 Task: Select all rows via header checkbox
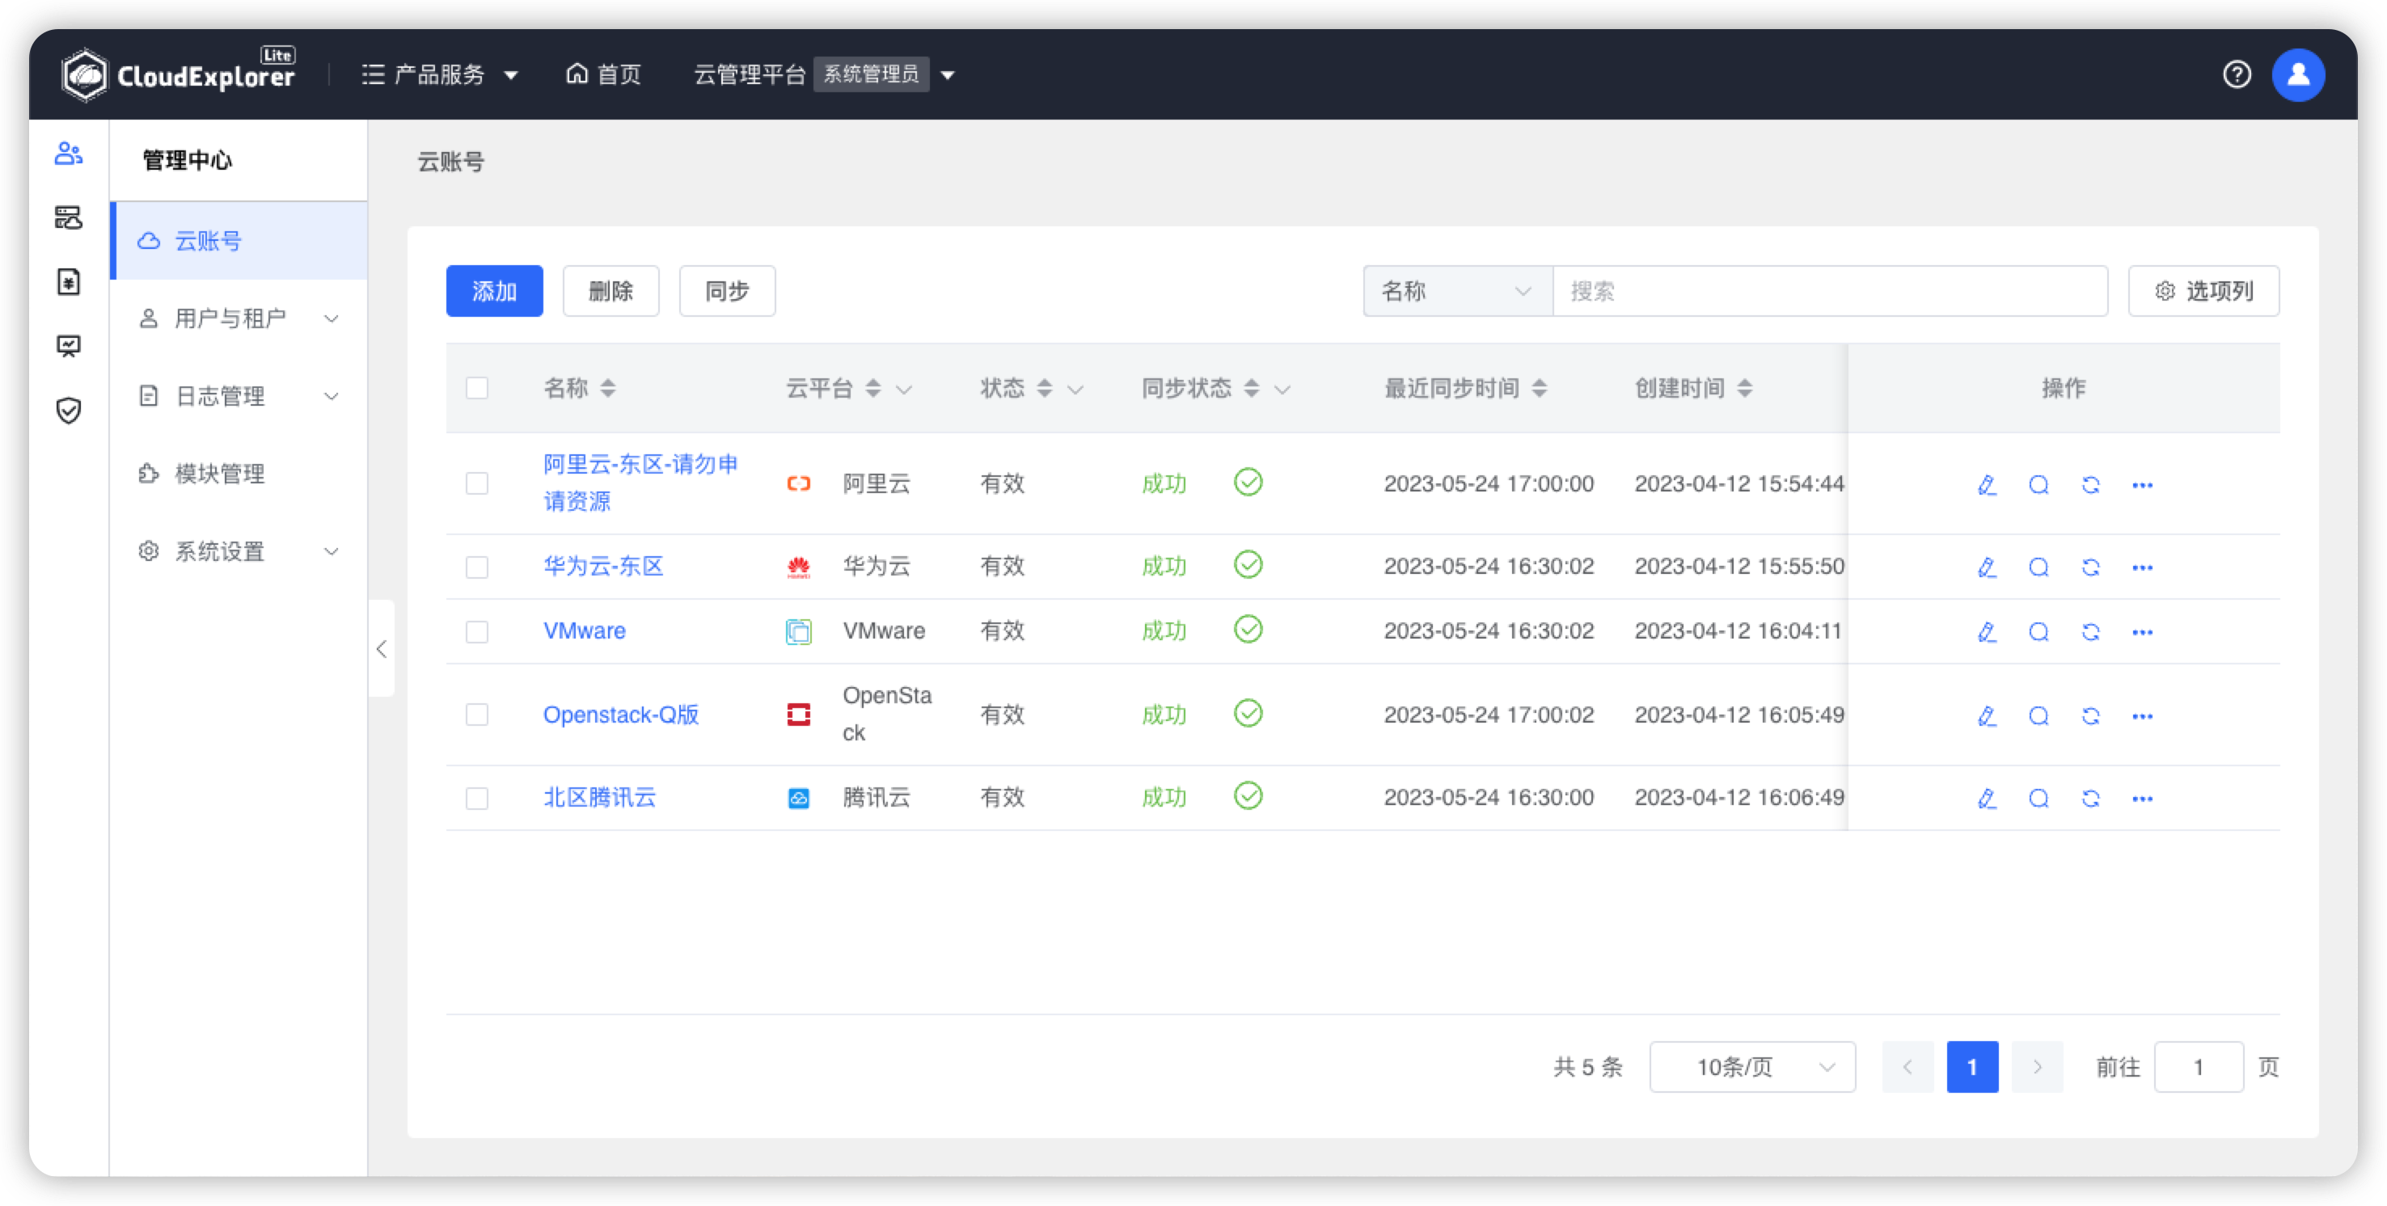[x=477, y=387]
